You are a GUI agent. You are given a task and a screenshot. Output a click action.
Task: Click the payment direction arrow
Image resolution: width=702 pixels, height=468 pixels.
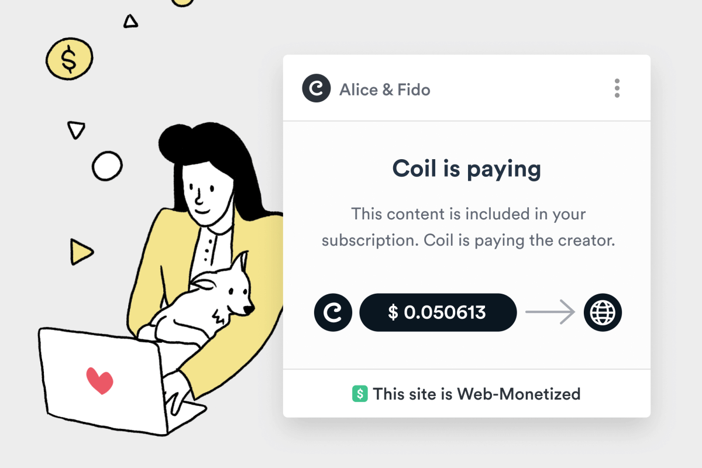[x=550, y=312]
